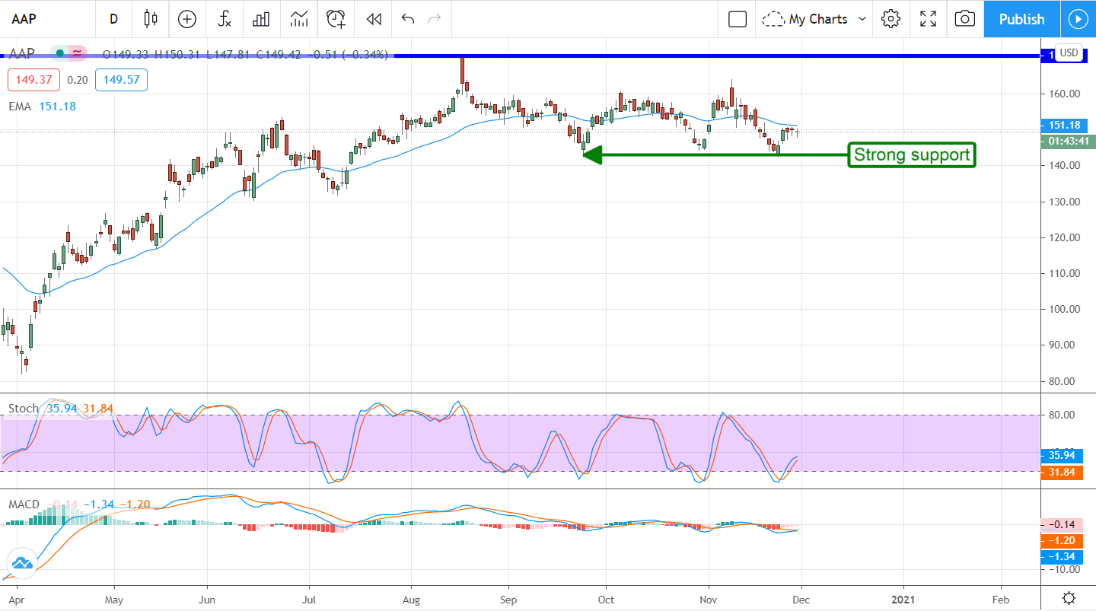Click the pink approximate-data badge beside AAP
The width and height of the screenshot is (1096, 611).
click(x=78, y=54)
